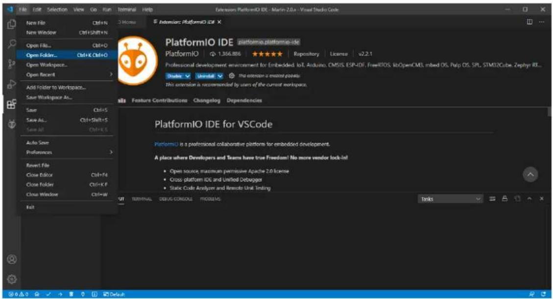Screen dimensions: 553x299
Task: Open the Repository link
Action: pyautogui.click(x=306, y=54)
